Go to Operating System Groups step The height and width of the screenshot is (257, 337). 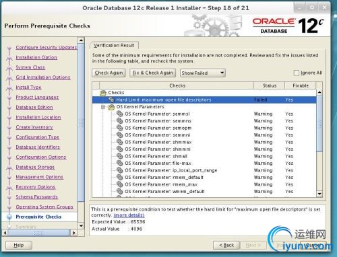[x=44, y=207]
